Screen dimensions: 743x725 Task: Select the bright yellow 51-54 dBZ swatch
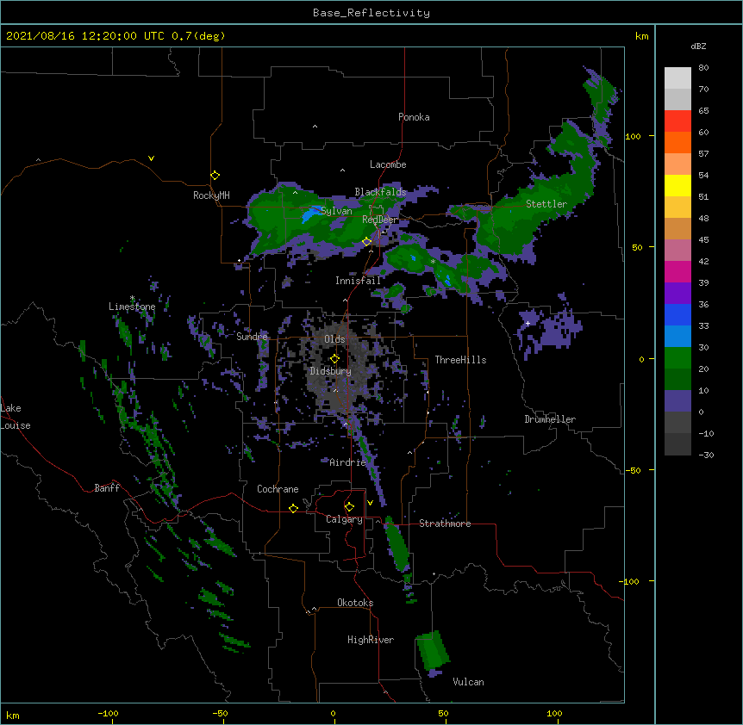click(x=677, y=185)
